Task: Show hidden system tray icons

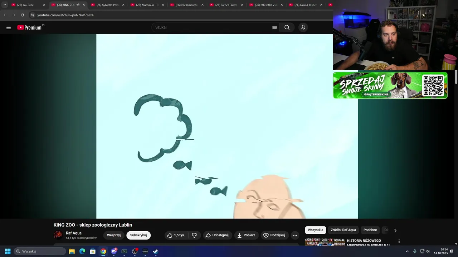Action: tap(407, 251)
